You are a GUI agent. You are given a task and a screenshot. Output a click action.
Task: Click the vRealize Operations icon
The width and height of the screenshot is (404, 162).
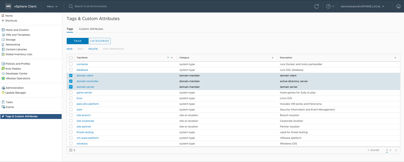click(3, 78)
